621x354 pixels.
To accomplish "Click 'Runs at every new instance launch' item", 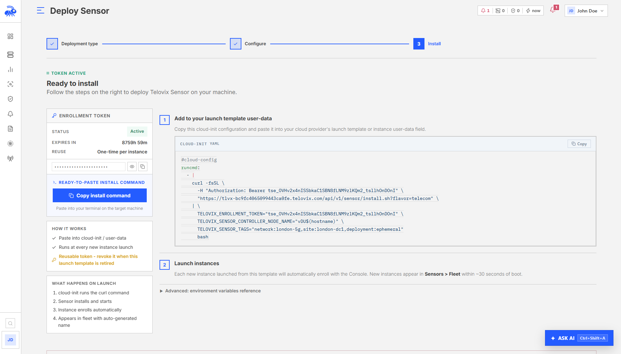I will (96, 247).
